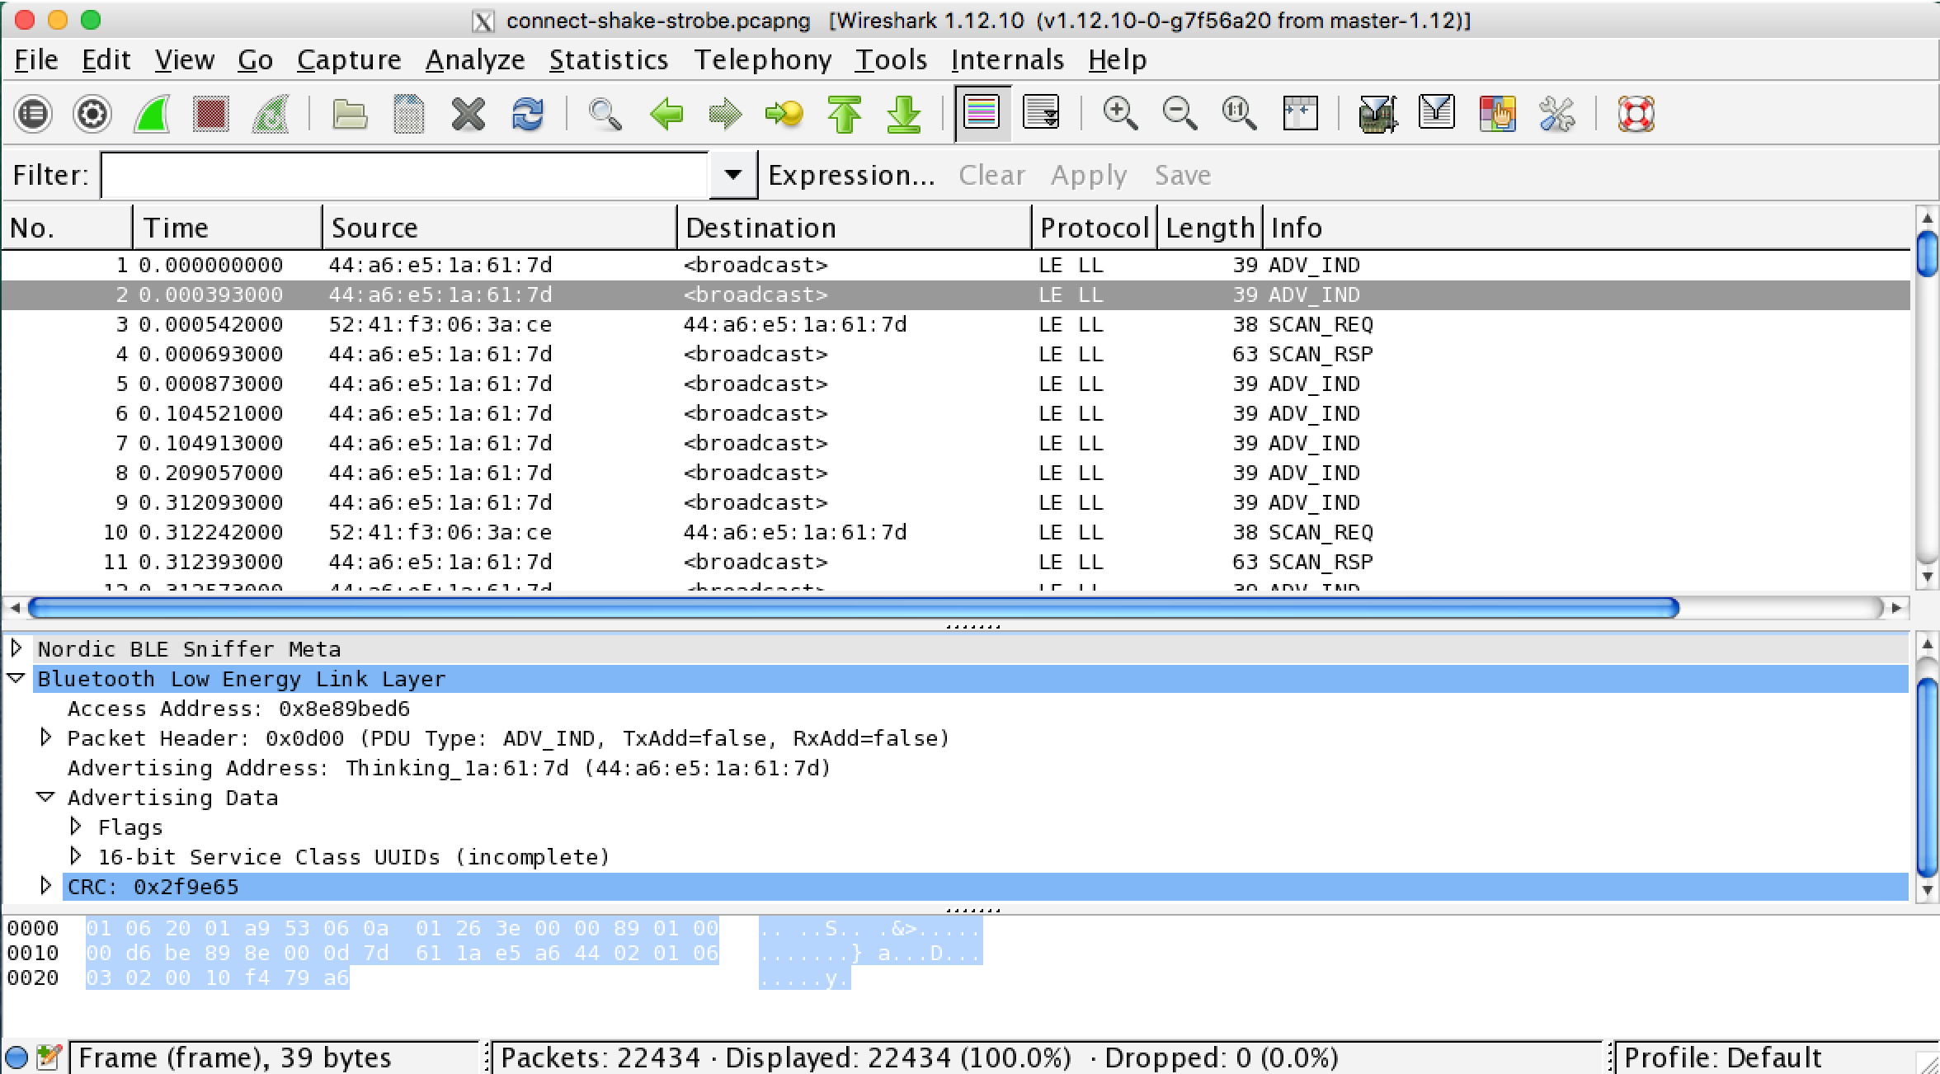Image resolution: width=1940 pixels, height=1074 pixels.
Task: Edit coloring rules icon
Action: tap(1497, 114)
